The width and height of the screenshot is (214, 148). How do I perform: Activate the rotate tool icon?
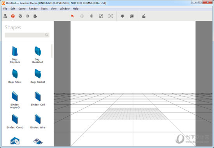[x=91, y=16]
